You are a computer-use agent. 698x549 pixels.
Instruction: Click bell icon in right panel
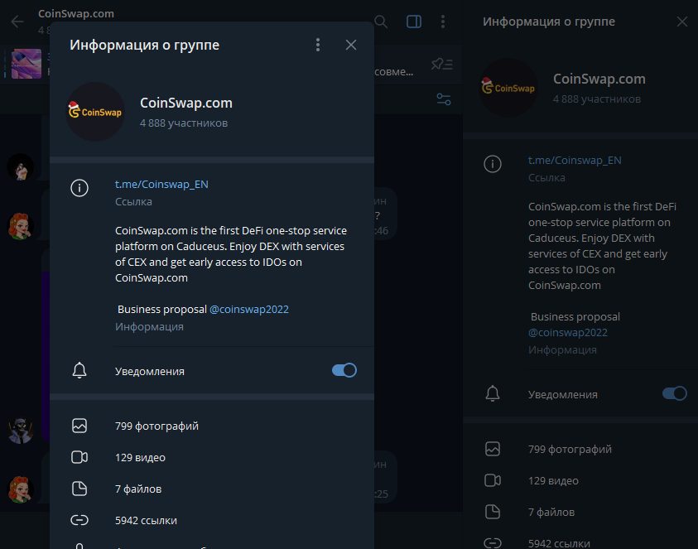click(x=493, y=393)
